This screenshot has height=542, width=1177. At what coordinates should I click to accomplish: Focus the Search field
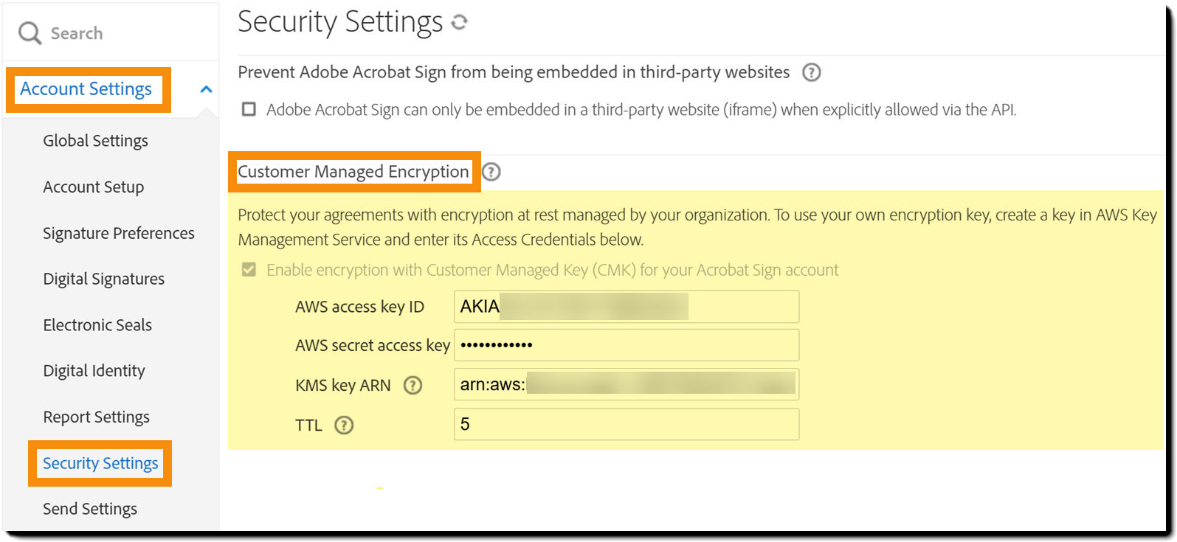point(111,33)
